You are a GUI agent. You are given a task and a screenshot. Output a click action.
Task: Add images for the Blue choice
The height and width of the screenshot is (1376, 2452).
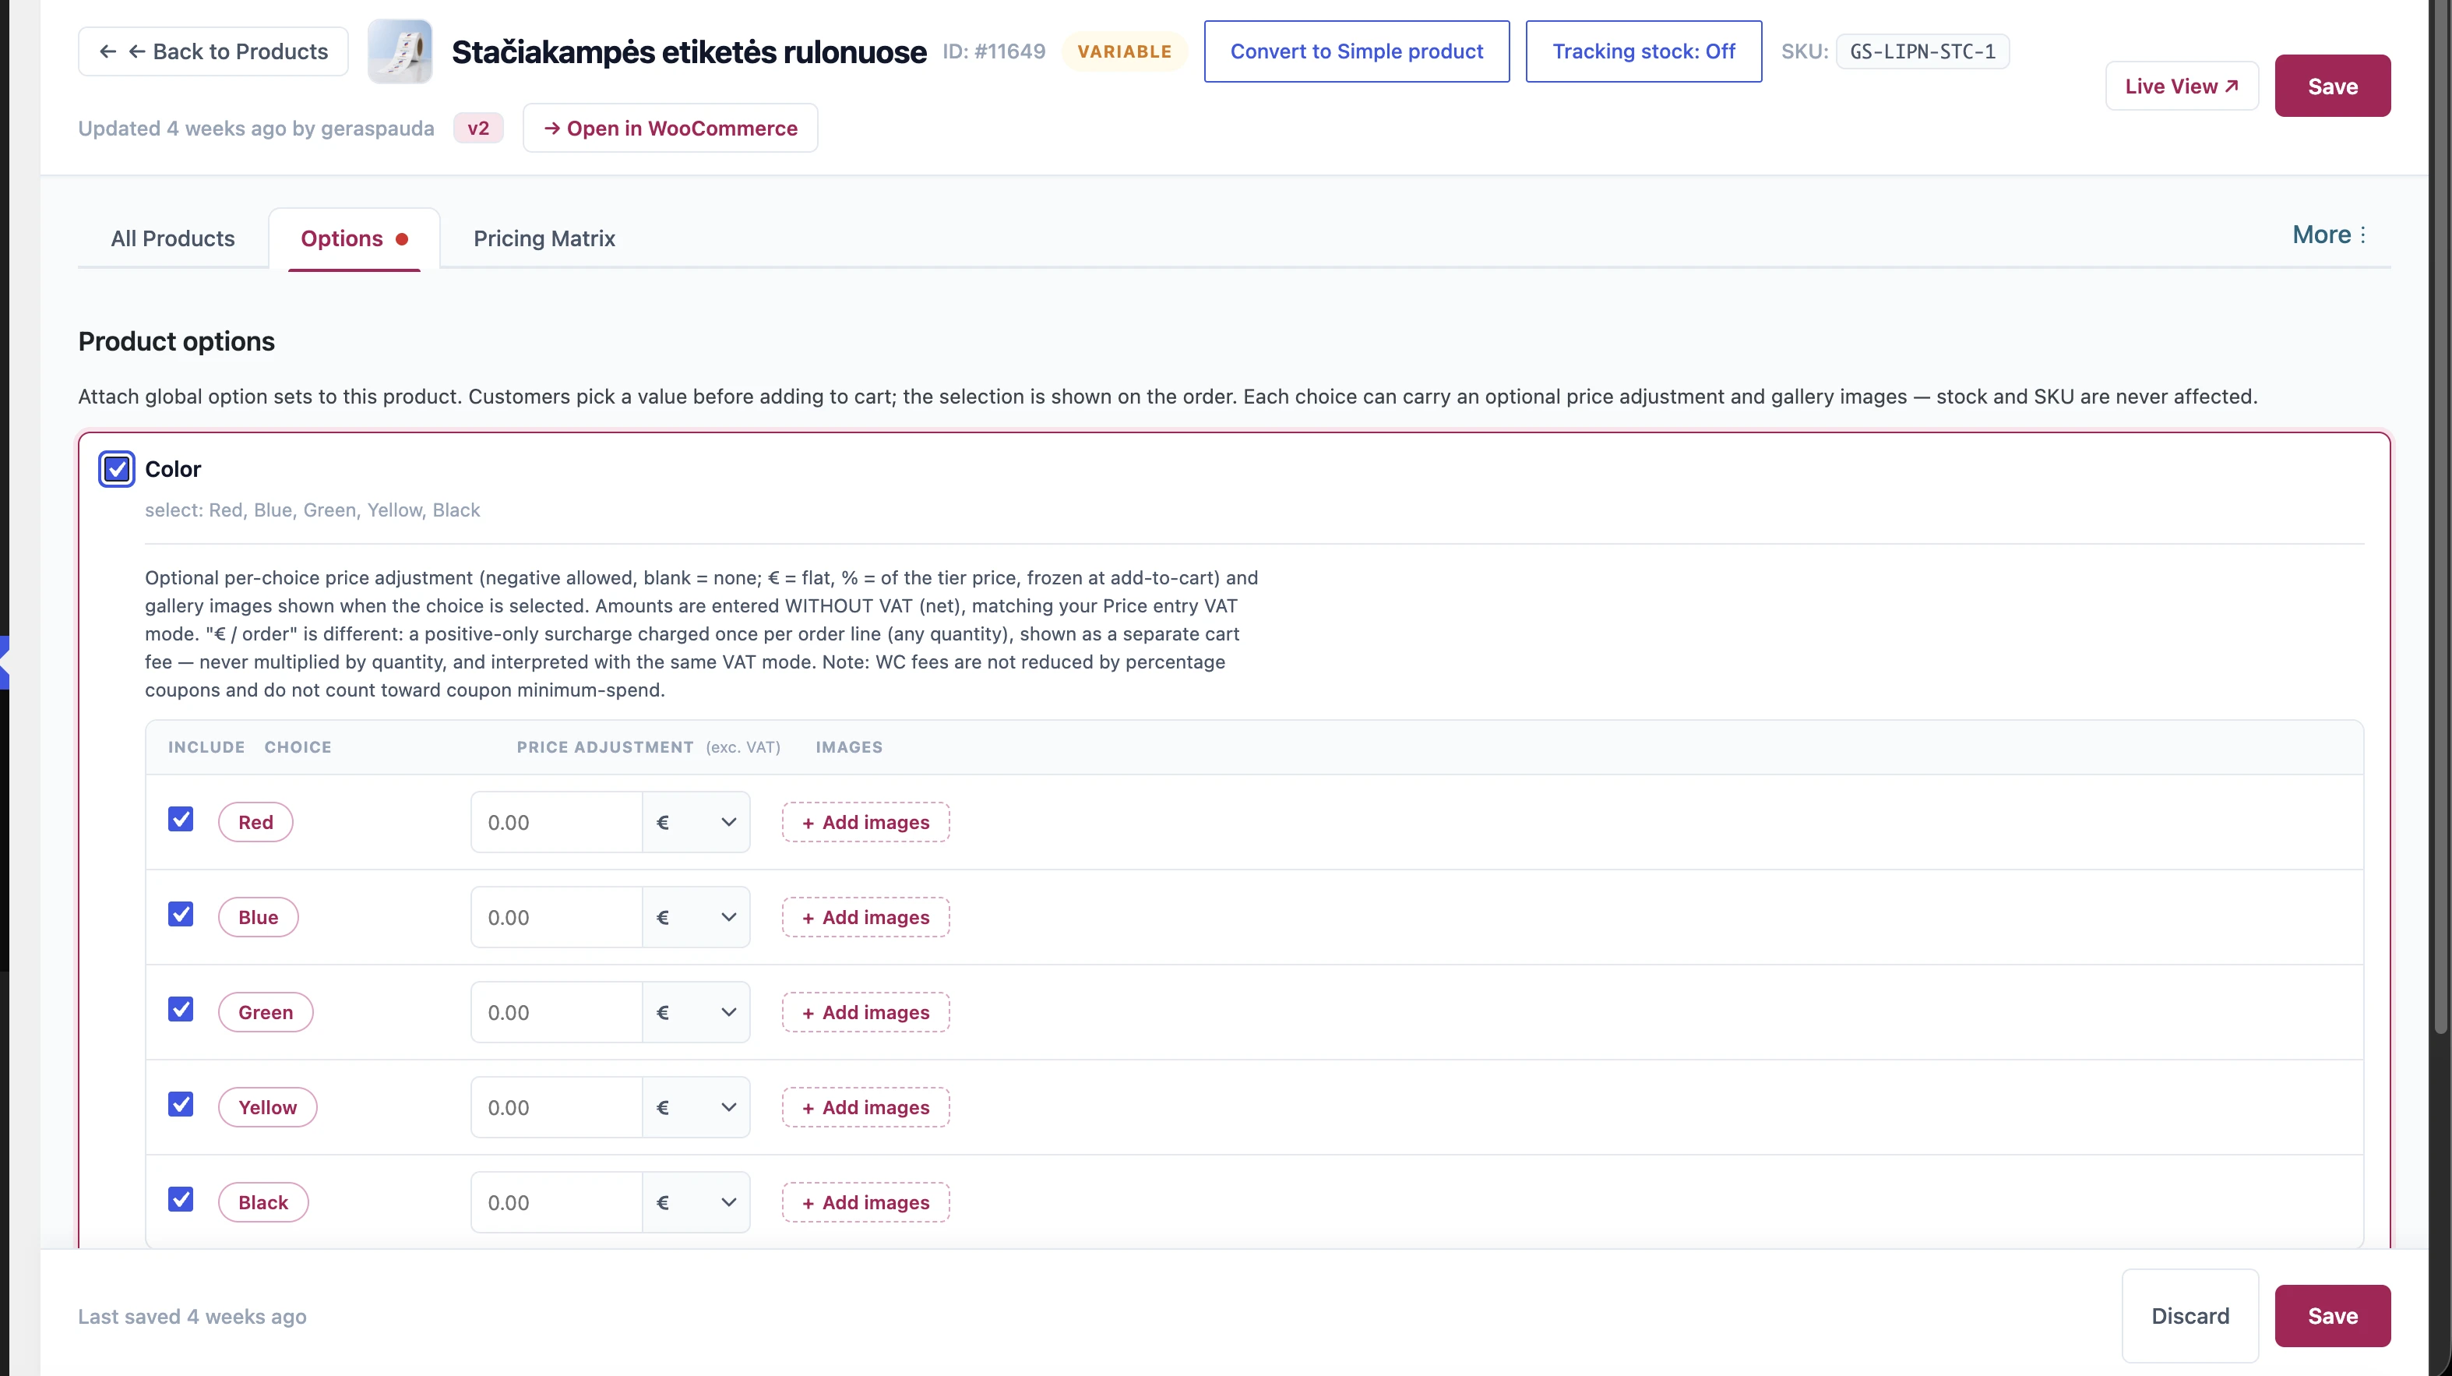[x=865, y=917]
